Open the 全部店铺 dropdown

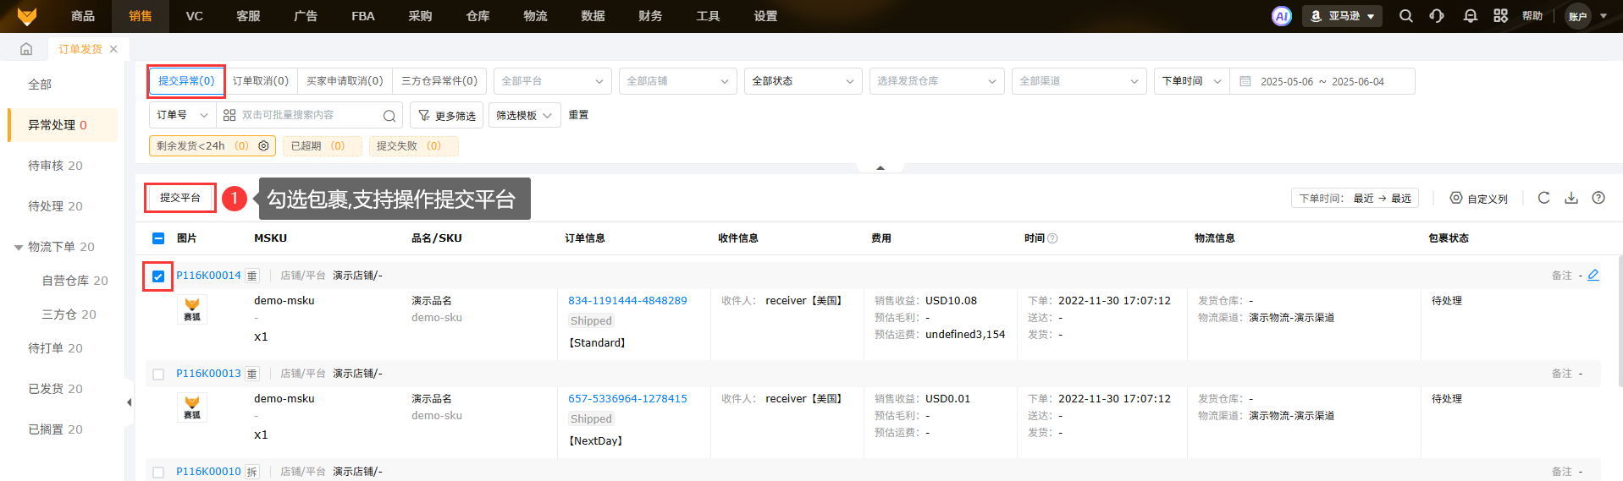tap(678, 81)
